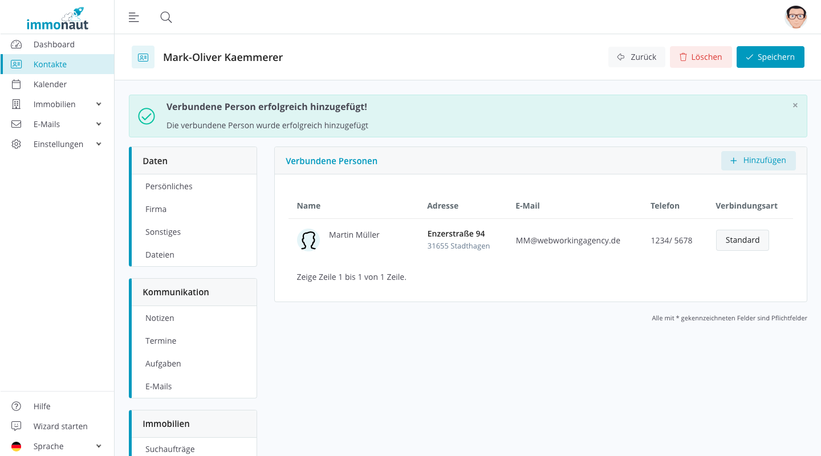
Task: Open Hilfe from the sidebar
Action: point(42,406)
